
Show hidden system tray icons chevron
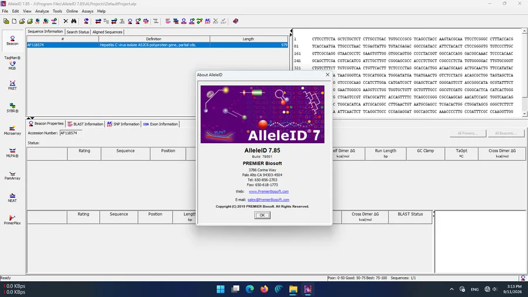coord(452,289)
